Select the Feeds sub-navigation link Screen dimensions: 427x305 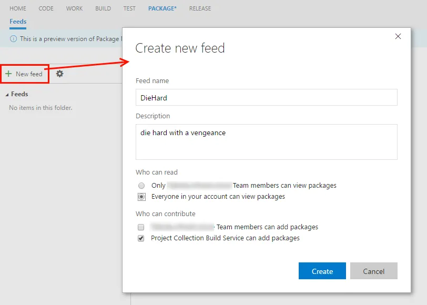18,21
